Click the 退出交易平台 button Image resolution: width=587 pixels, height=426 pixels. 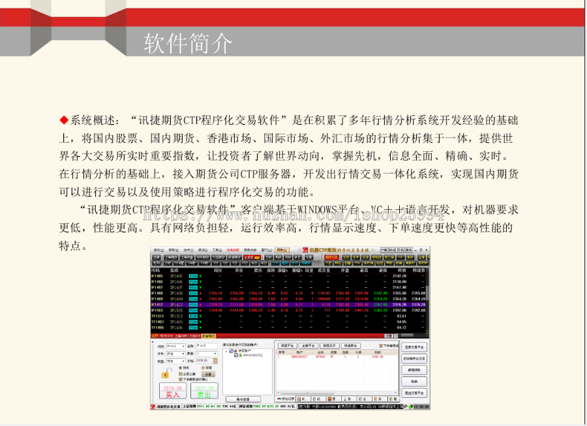pyautogui.click(x=414, y=393)
